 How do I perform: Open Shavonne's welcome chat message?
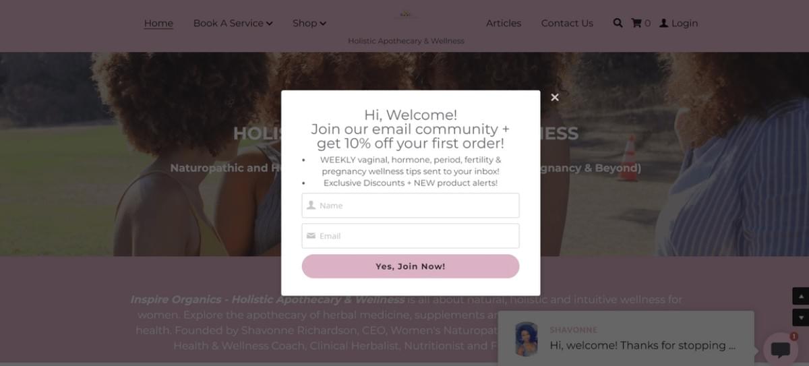(x=642, y=345)
